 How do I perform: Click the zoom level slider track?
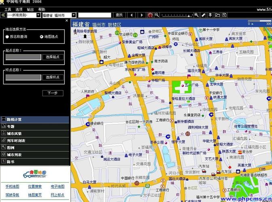click(176, 15)
